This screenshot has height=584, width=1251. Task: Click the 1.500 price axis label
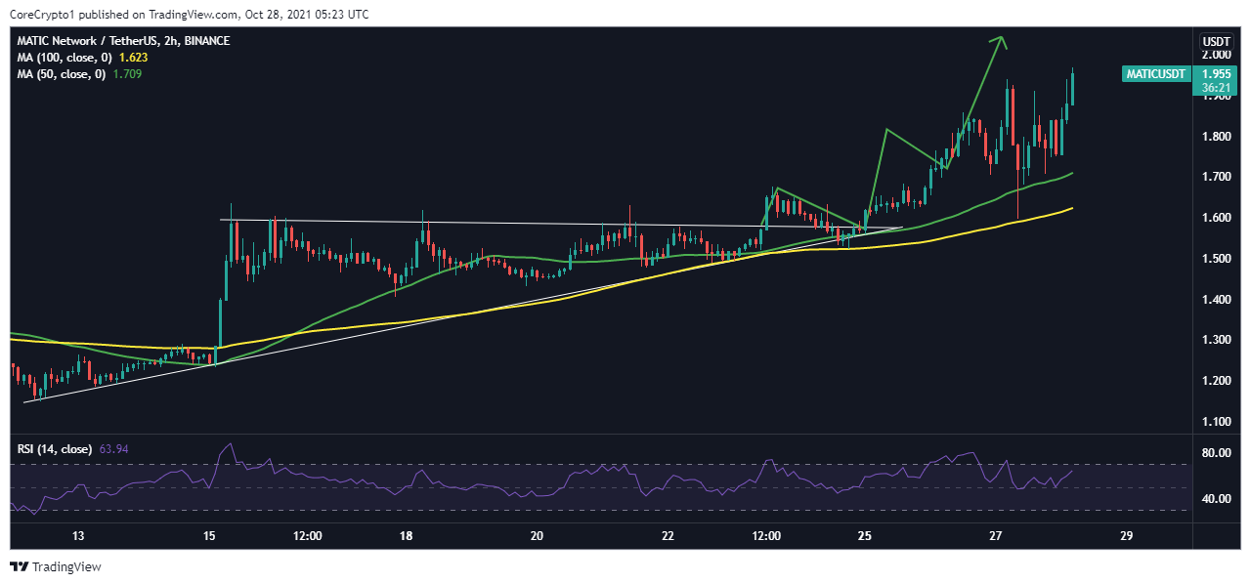point(1216,259)
